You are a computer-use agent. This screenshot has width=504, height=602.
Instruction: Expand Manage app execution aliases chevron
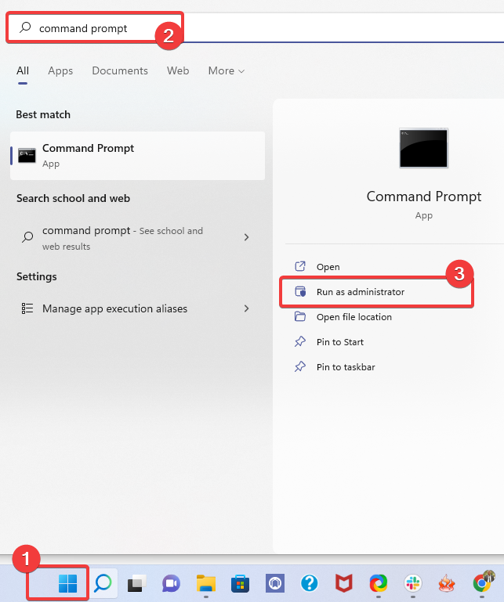[246, 308]
